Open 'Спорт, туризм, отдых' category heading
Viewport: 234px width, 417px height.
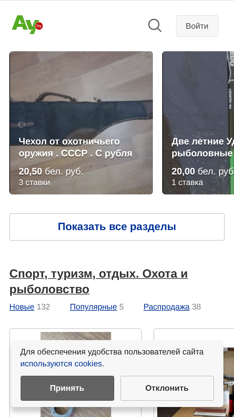99,281
